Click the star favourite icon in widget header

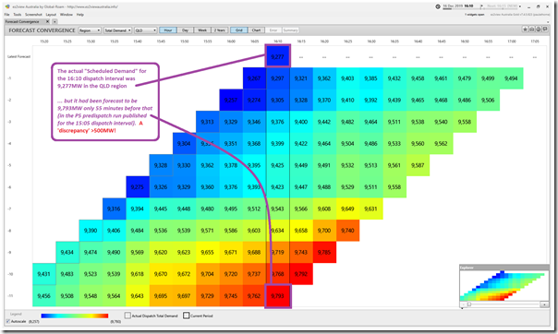click(x=526, y=30)
